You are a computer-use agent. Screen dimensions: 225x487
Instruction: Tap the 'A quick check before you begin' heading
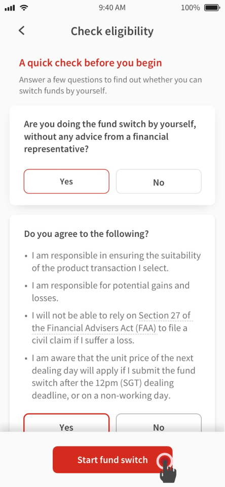(90, 63)
